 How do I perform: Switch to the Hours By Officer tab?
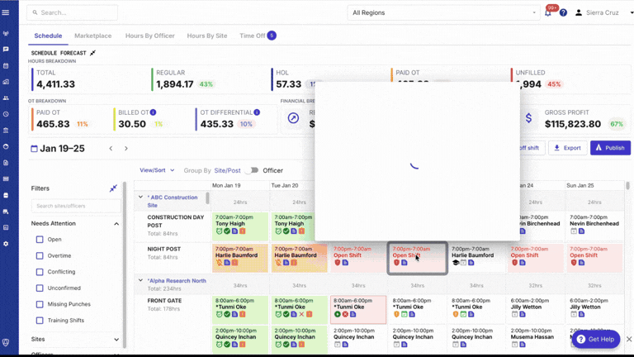click(x=150, y=36)
